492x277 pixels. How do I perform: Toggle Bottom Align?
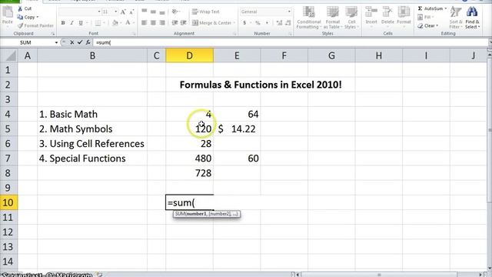click(x=162, y=12)
